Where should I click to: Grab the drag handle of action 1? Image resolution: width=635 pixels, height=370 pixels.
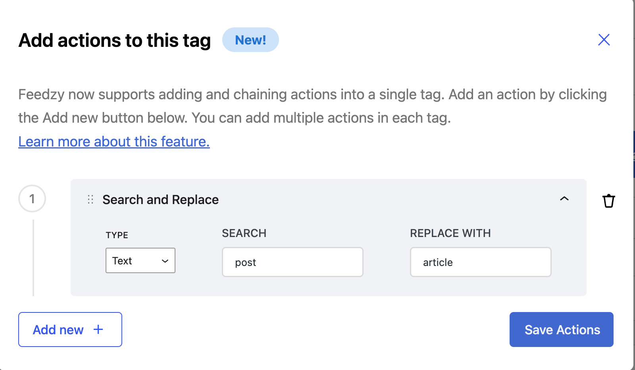tap(90, 199)
